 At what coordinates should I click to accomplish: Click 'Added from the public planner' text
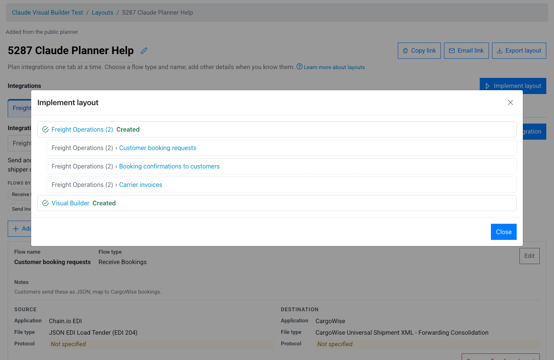(42, 32)
